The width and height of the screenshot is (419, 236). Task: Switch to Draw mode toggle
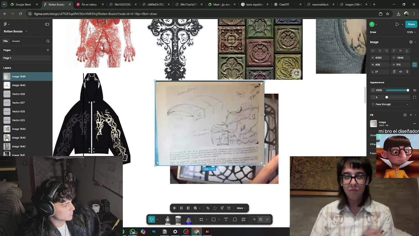[254, 220]
